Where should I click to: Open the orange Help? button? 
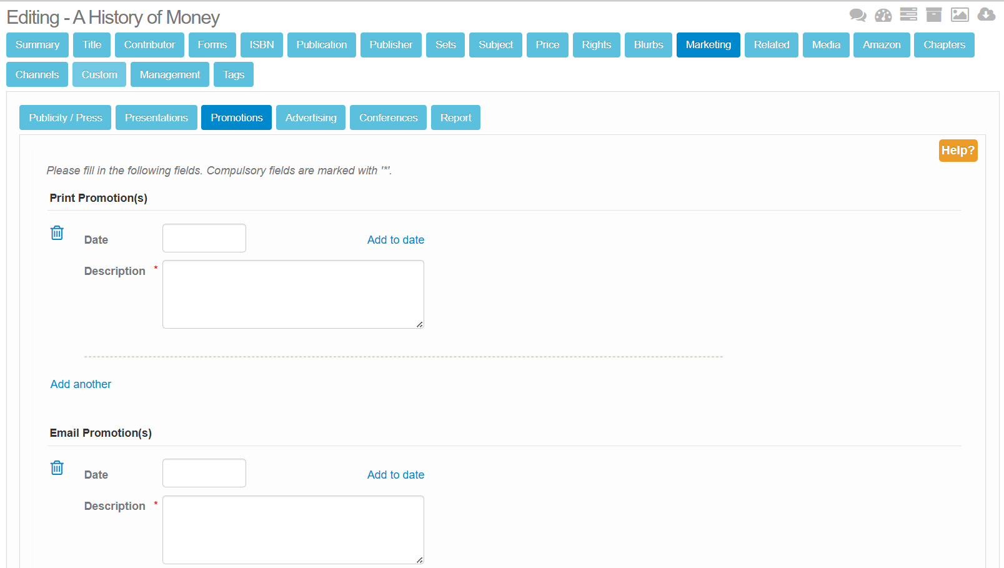click(958, 151)
